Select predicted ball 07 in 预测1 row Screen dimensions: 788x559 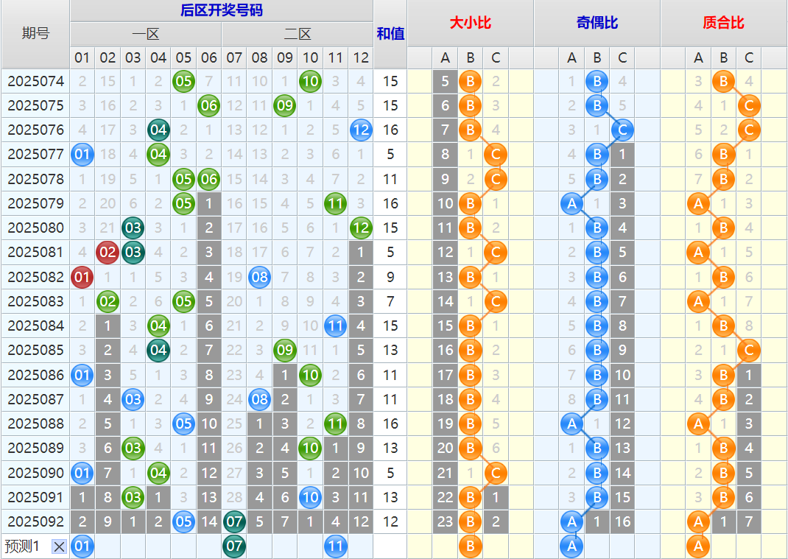click(x=234, y=546)
